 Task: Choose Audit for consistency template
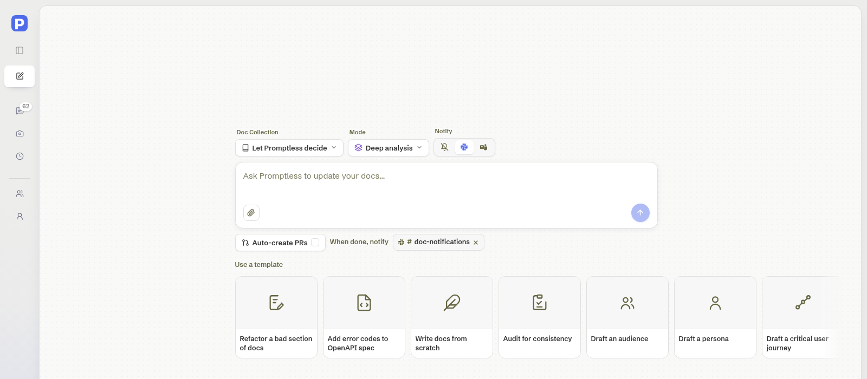click(x=540, y=317)
